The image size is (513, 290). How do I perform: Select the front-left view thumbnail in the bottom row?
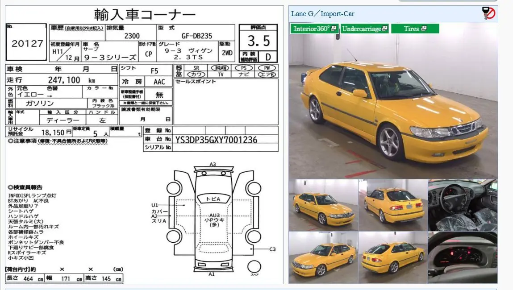coord(323,257)
